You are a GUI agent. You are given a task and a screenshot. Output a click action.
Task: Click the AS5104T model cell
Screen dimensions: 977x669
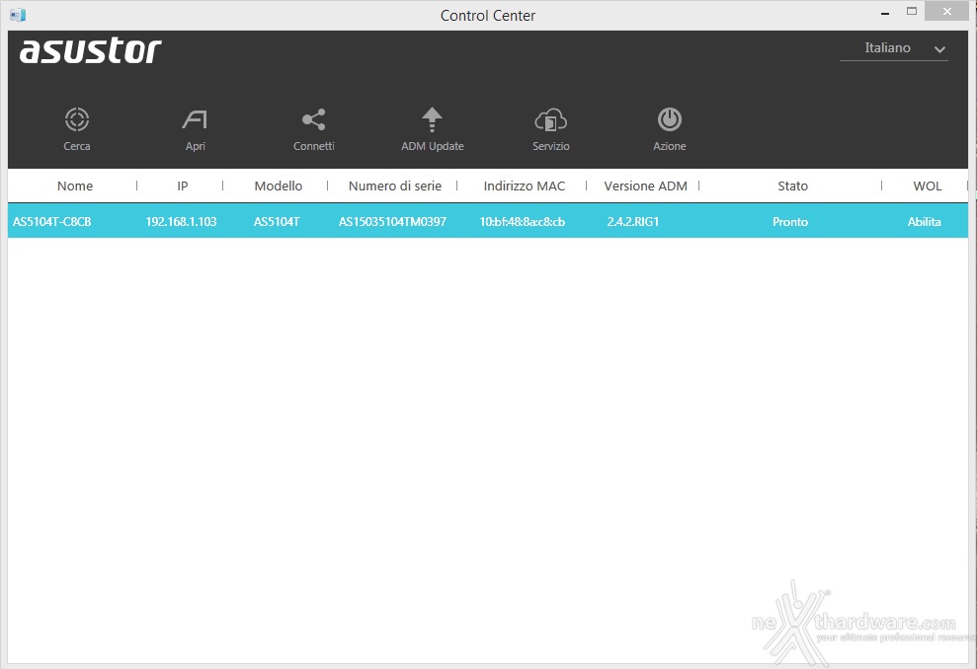[277, 222]
